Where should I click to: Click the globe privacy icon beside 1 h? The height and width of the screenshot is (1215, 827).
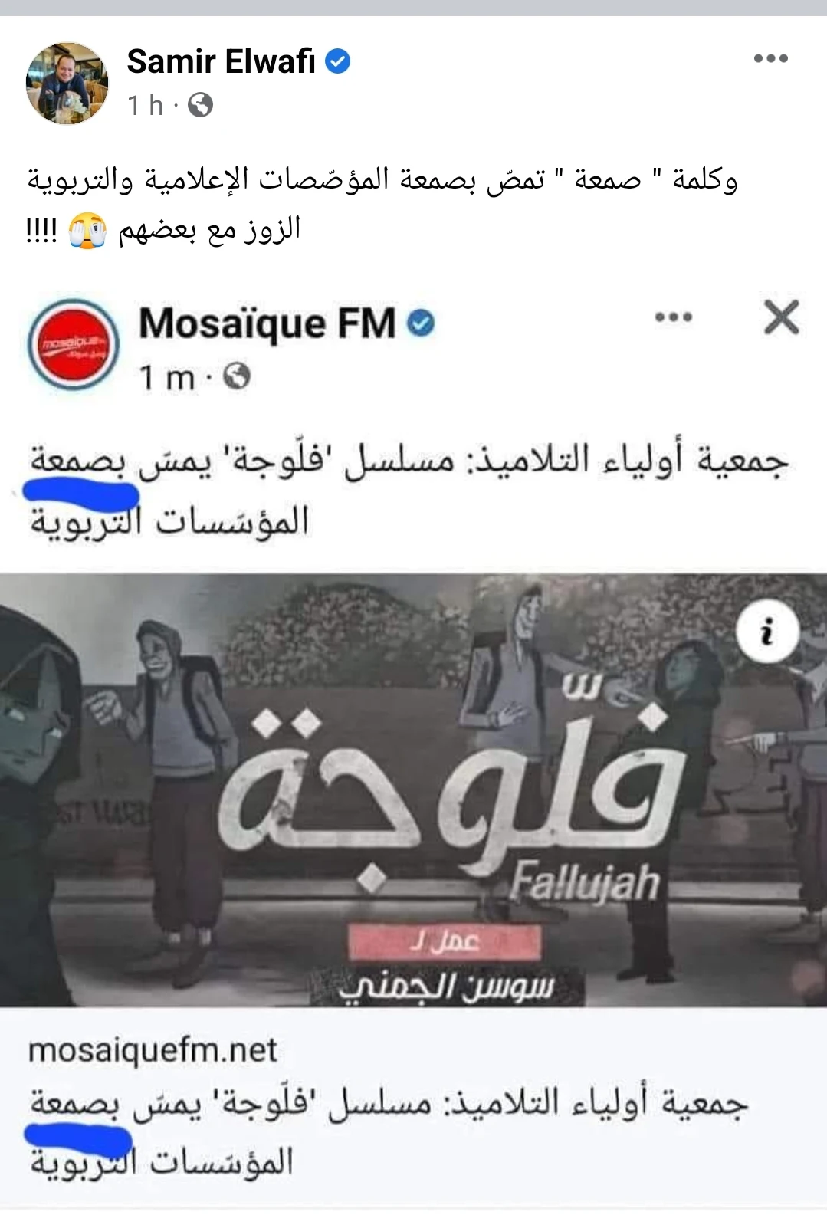200,105
